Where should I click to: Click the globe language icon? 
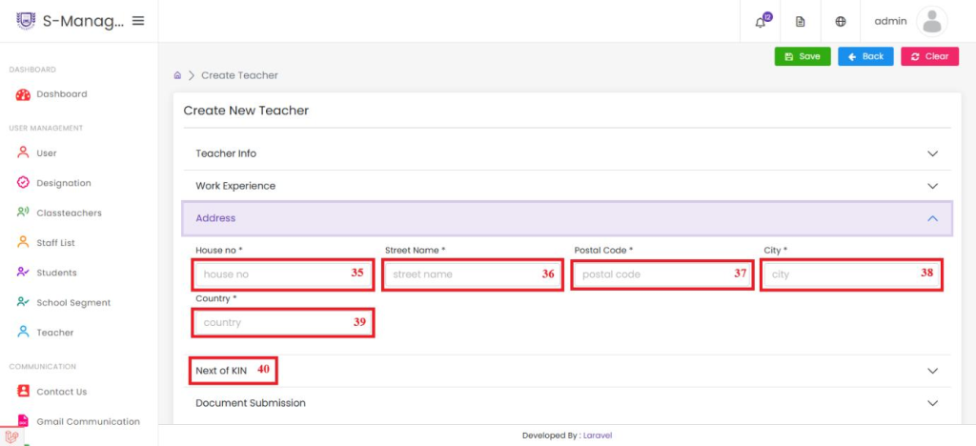coord(841,22)
